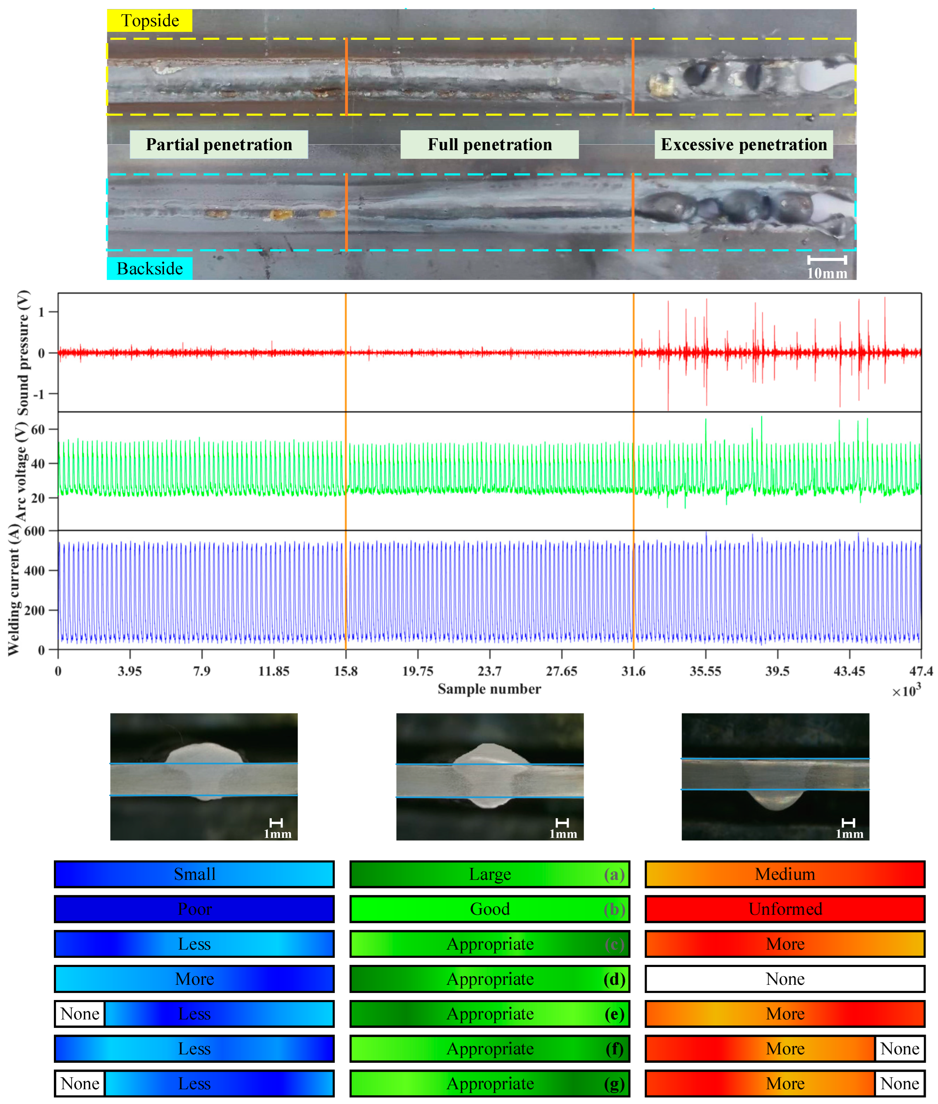Select the Excessive penetration label
This screenshot has width=938, height=1104.
click(x=743, y=145)
